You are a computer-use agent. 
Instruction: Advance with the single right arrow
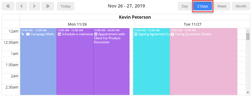pyautogui.click(x=34, y=6)
